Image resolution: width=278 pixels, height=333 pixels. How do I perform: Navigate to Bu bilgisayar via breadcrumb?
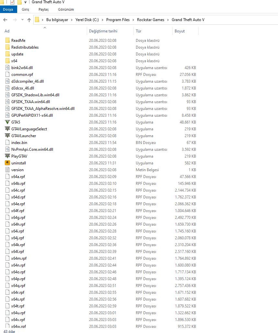coord(57,20)
